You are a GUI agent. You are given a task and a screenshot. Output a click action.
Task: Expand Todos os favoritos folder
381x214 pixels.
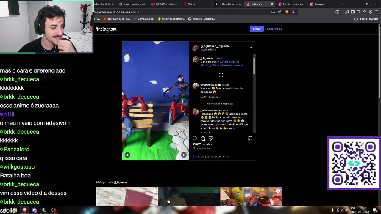(x=366, y=19)
